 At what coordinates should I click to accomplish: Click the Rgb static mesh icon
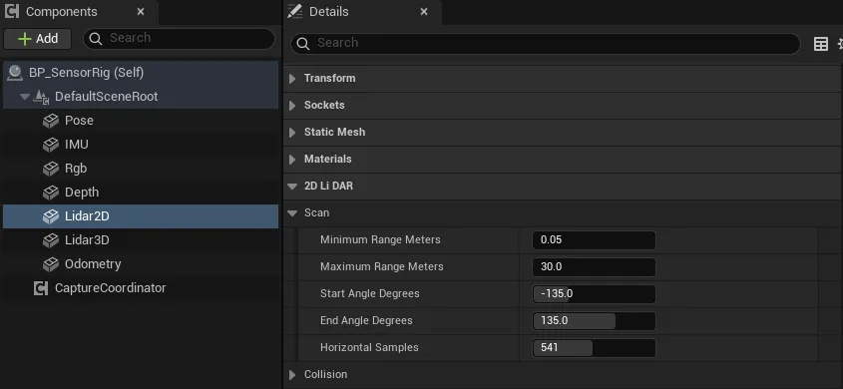coord(51,169)
